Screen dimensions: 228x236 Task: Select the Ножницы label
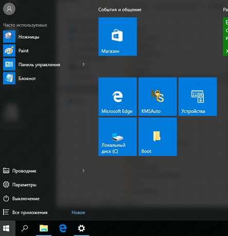(x=29, y=37)
